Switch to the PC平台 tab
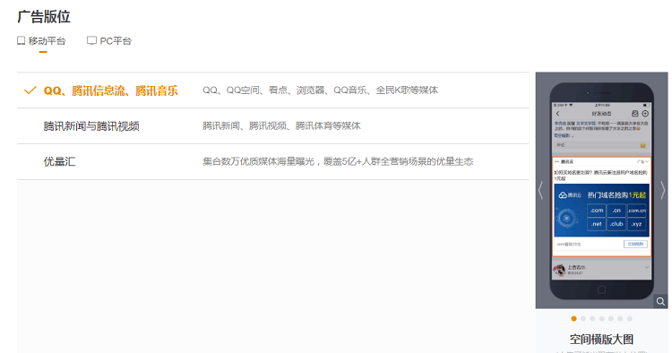The height and width of the screenshot is (353, 672). click(109, 41)
